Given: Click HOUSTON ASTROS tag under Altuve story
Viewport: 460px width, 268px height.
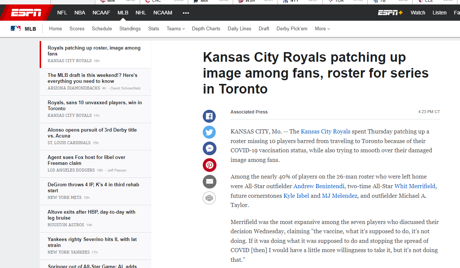Looking at the screenshot, I should [66, 225].
